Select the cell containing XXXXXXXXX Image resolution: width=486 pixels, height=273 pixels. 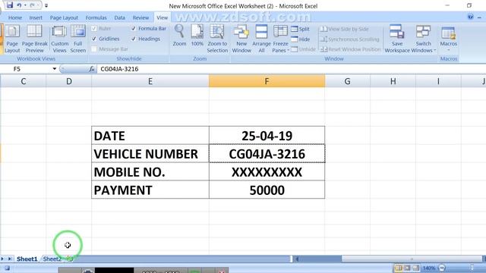click(267, 172)
